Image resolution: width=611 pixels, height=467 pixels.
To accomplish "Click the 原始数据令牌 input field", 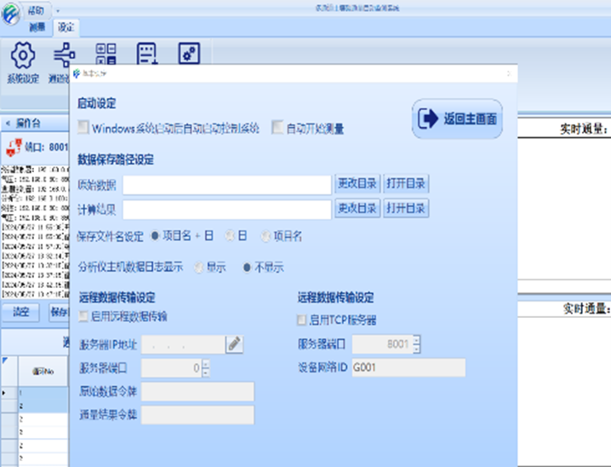I will coord(197,391).
